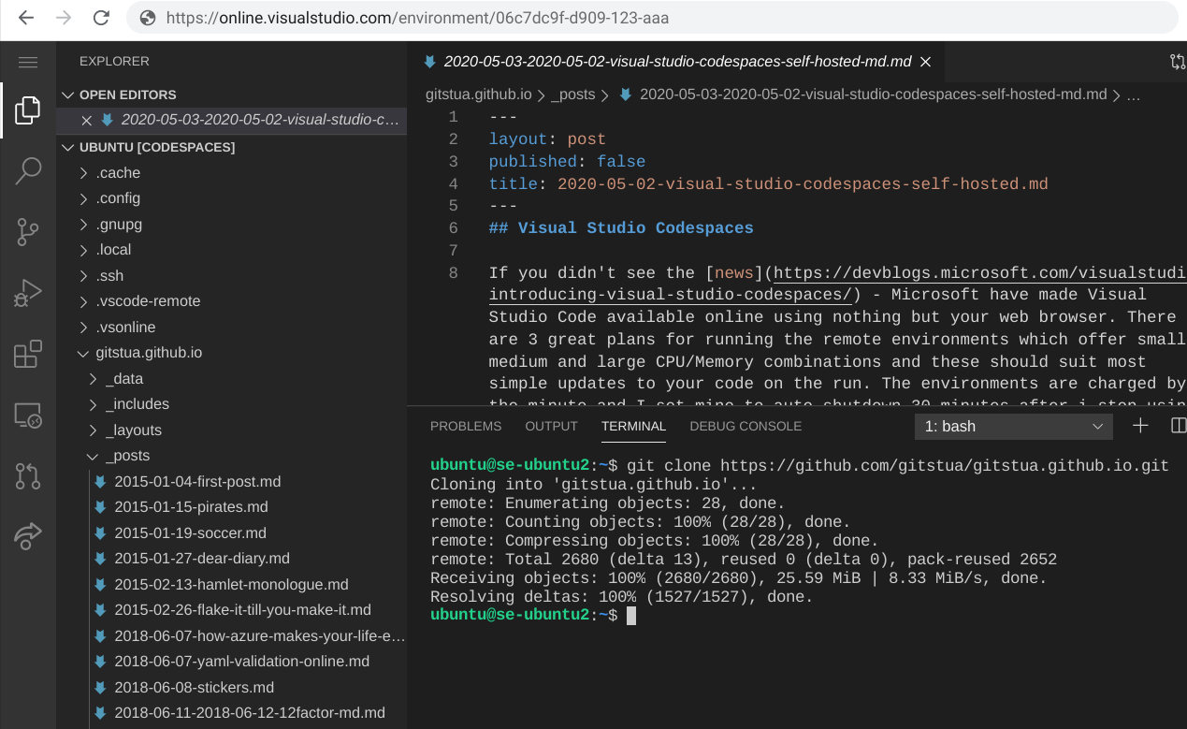
Task: Open the DEBUG CONSOLE tab
Action: [745, 426]
